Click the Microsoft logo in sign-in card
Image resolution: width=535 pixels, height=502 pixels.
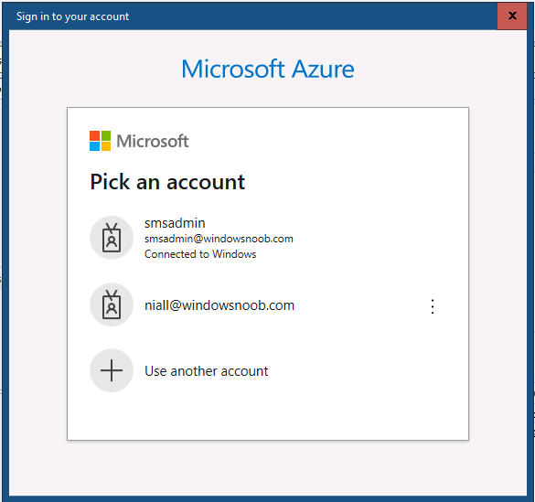point(139,141)
